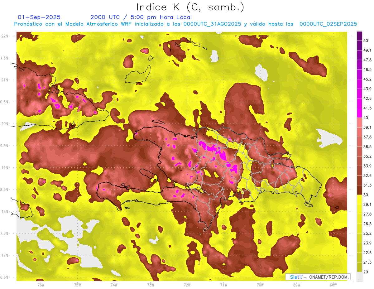374x289 pixels.
Task: Click the map title "Indice K (C, somb.)"
Action: 190,7
